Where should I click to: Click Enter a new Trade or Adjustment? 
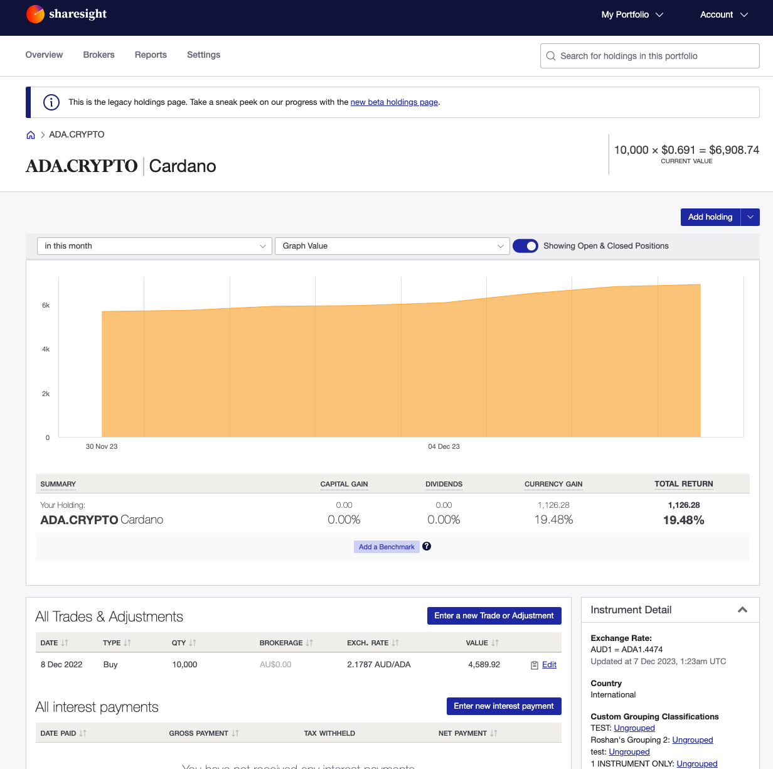(494, 616)
